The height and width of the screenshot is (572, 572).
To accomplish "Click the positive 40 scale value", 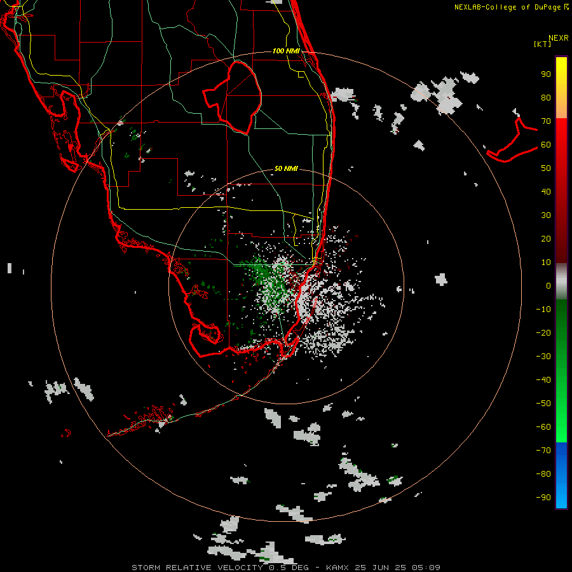I will (546, 191).
